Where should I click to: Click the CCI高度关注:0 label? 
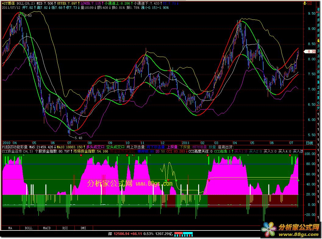tap(200, 151)
